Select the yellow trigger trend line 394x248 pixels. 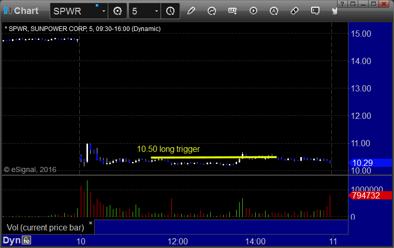(214, 157)
